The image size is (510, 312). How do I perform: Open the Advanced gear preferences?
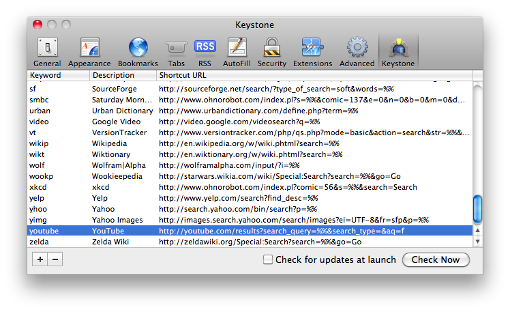click(357, 52)
